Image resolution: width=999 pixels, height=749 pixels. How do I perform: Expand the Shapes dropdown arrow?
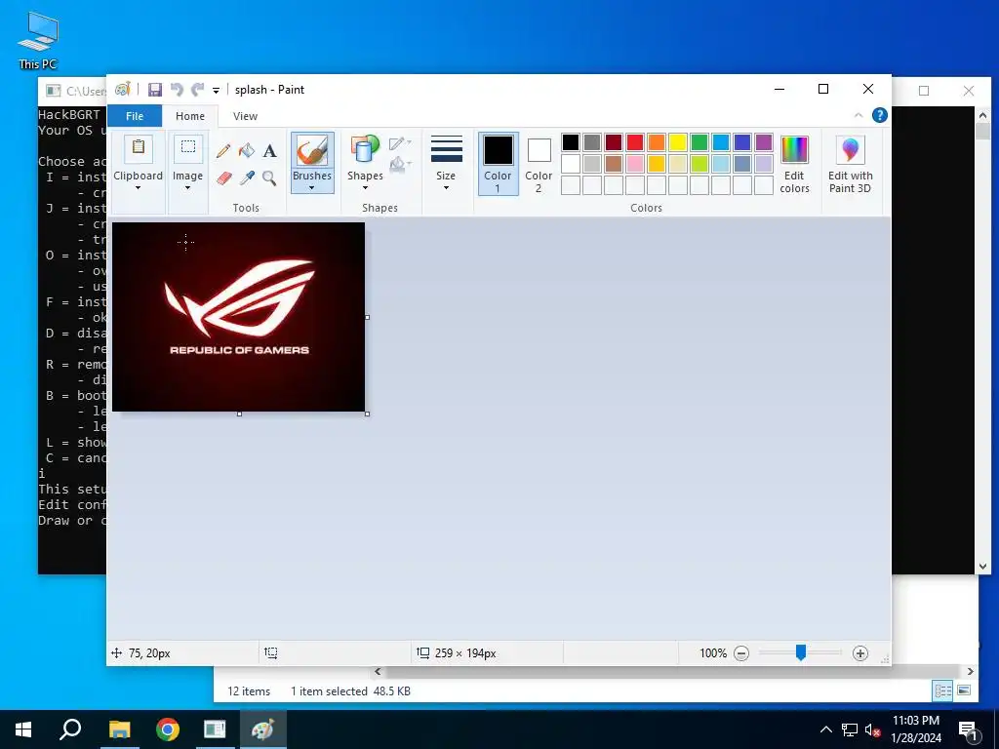[x=365, y=188]
